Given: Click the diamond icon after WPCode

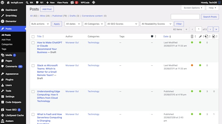Looking at the screenshot, I should click(94, 2).
